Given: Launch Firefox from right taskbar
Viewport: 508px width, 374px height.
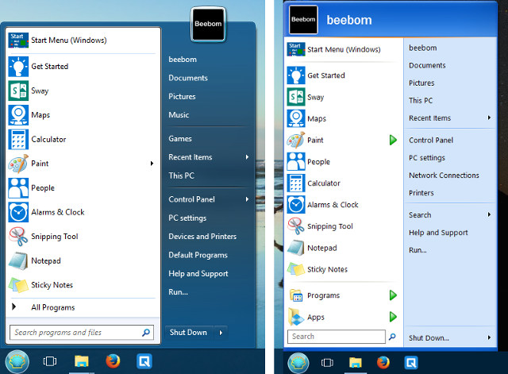Looking at the screenshot, I should pos(383,362).
